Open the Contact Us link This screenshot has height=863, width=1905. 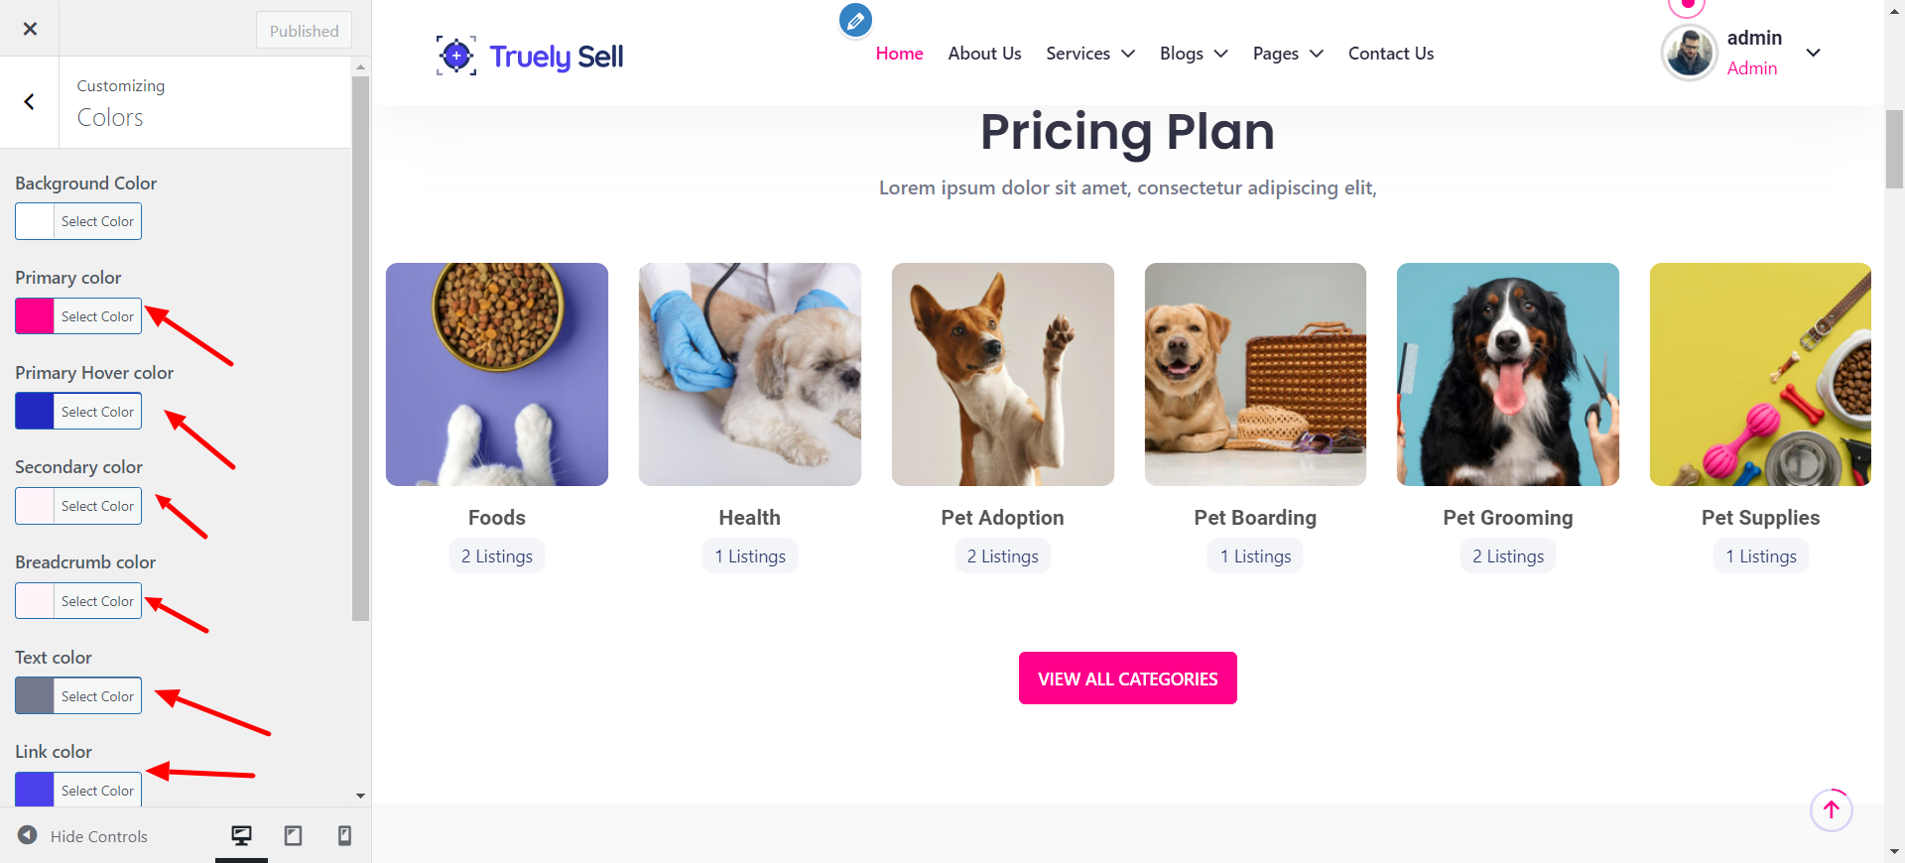[x=1390, y=54]
